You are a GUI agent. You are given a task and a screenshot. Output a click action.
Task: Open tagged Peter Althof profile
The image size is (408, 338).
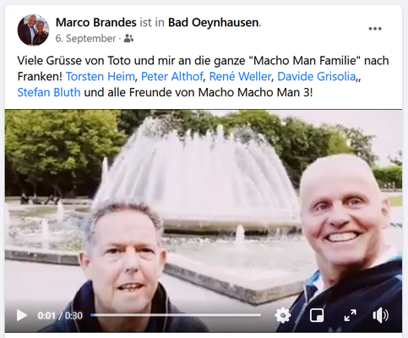click(172, 76)
